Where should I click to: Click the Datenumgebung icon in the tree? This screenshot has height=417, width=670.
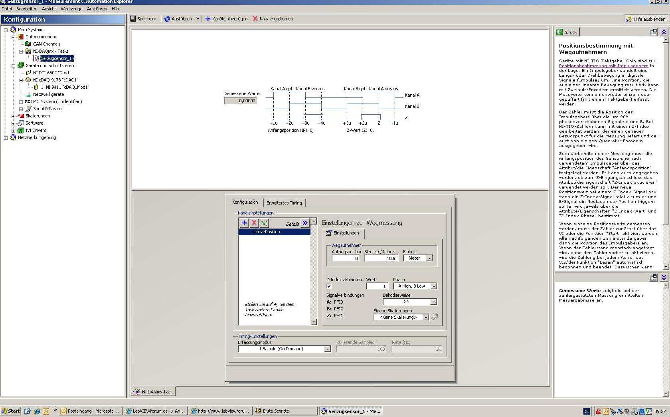click(21, 37)
